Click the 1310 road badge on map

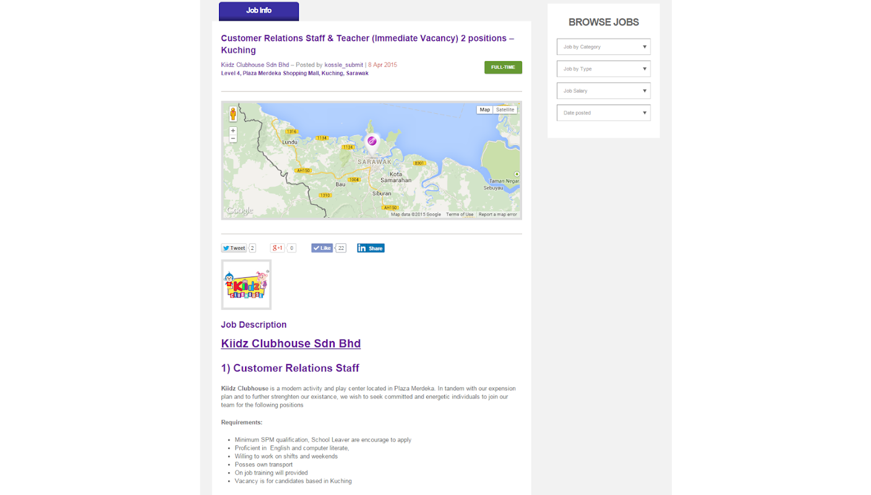pyautogui.click(x=325, y=195)
